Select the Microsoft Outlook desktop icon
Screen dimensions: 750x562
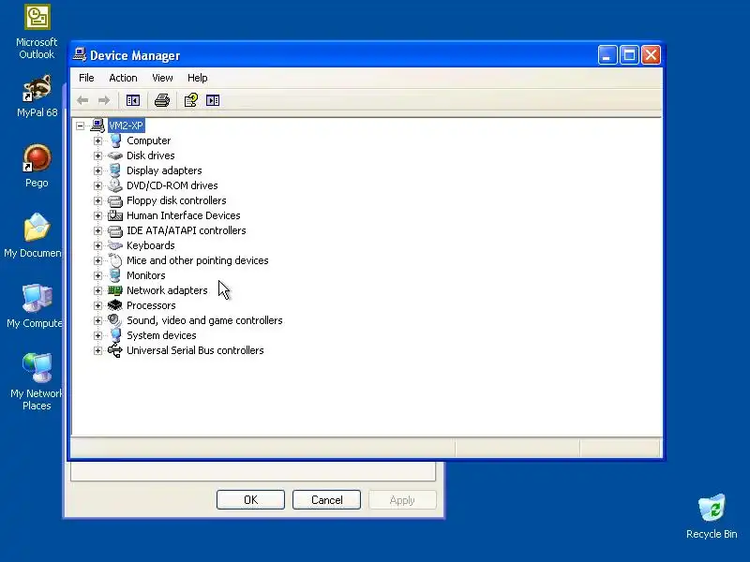pos(37,32)
